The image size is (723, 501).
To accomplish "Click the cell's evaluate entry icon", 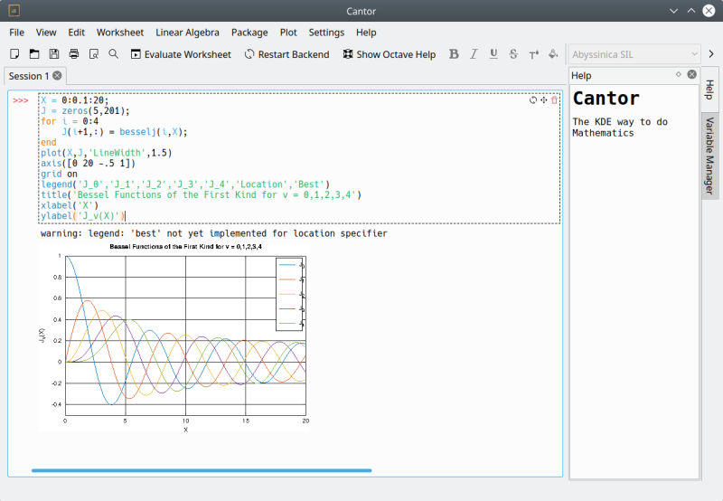I will (x=533, y=99).
